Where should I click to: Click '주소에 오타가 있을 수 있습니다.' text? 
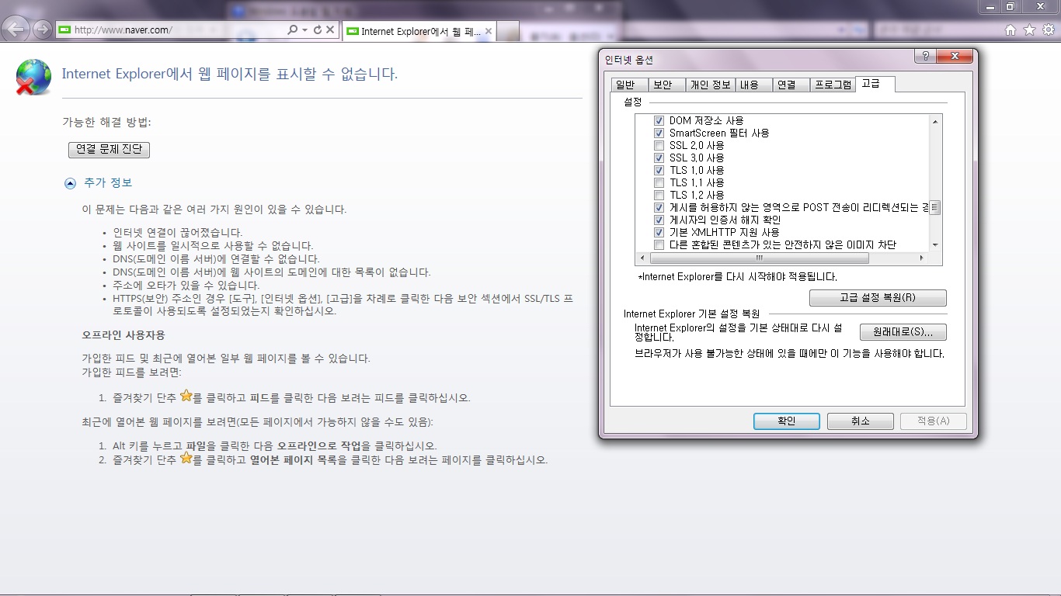[x=186, y=286]
